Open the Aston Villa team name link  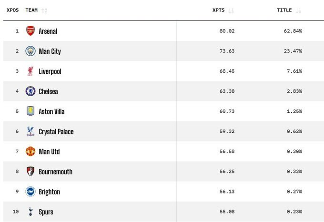[x=51, y=111]
